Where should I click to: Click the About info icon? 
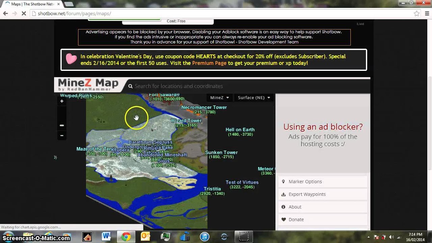pos(283,207)
